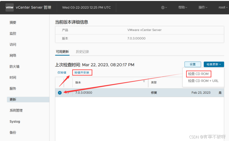Choose 检查 CD ROM option

click(198, 74)
